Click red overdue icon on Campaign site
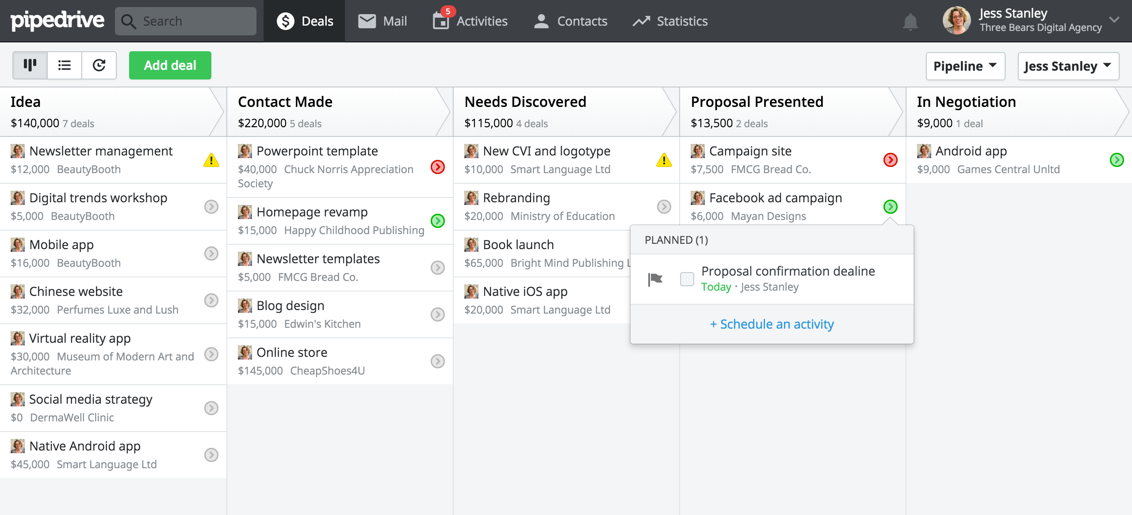 (x=890, y=160)
